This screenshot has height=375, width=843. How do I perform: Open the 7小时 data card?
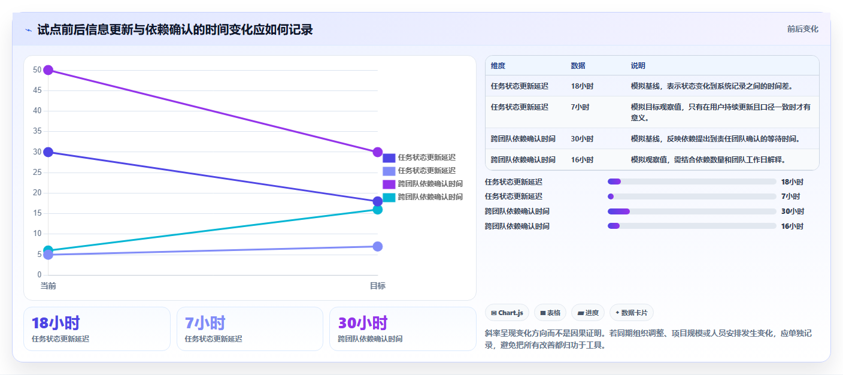[250, 329]
